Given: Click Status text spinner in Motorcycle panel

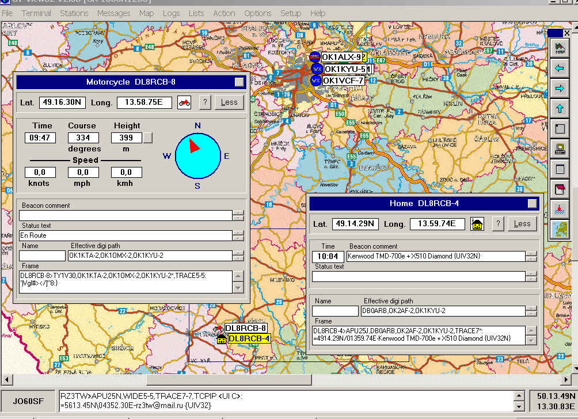Looking at the screenshot, I should (x=238, y=235).
